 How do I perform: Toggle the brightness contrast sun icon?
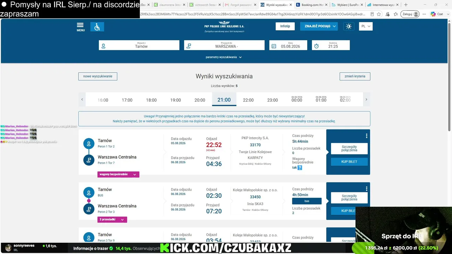pyautogui.click(x=349, y=26)
